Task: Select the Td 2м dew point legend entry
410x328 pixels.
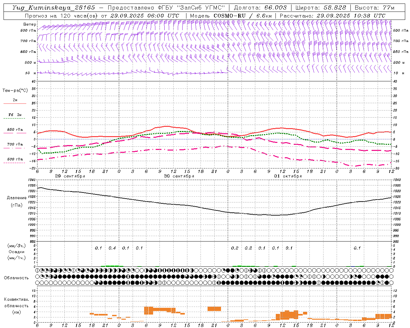Action: pyautogui.click(x=15, y=115)
